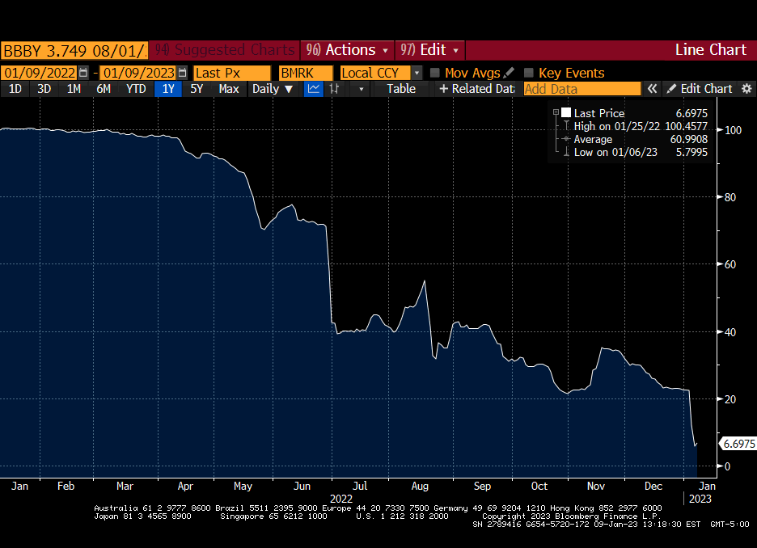The height and width of the screenshot is (548, 757).
Task: Switch to Table view
Action: (x=401, y=89)
